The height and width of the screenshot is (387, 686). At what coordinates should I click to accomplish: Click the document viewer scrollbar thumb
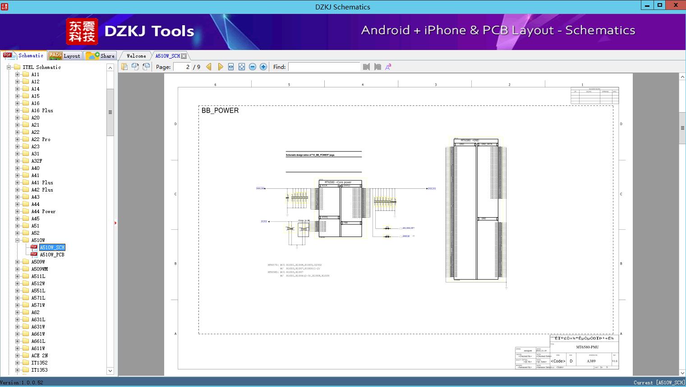click(682, 128)
